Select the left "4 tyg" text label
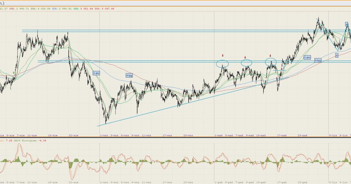The height and width of the screenshot is (184, 351). tap(129, 75)
